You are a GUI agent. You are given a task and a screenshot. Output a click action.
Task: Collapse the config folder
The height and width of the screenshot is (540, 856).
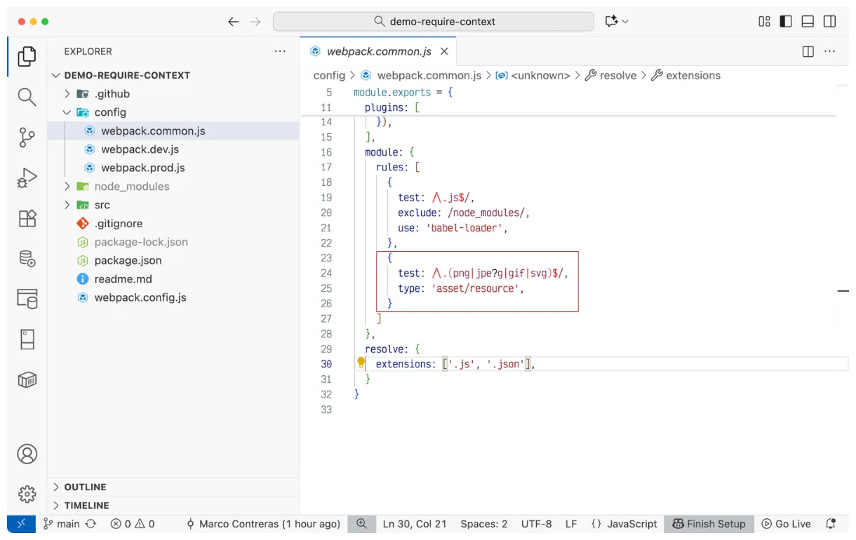click(x=110, y=112)
